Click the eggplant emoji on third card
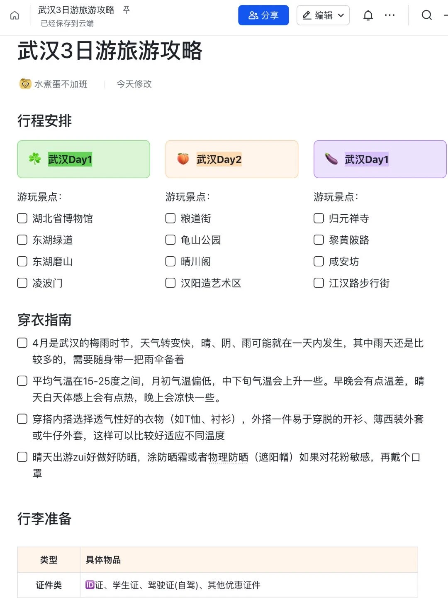Viewport: 448px width, 598px height. (x=331, y=159)
